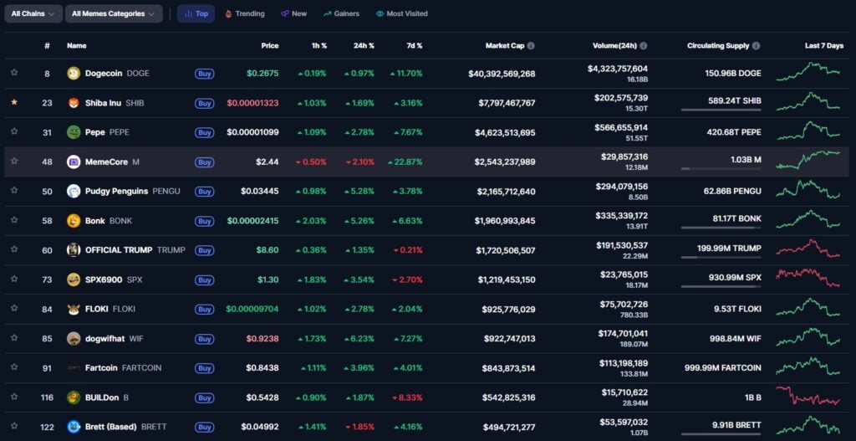Click Buy button for dogwifhat
Viewport: 856px width, 441px height.
204,340
